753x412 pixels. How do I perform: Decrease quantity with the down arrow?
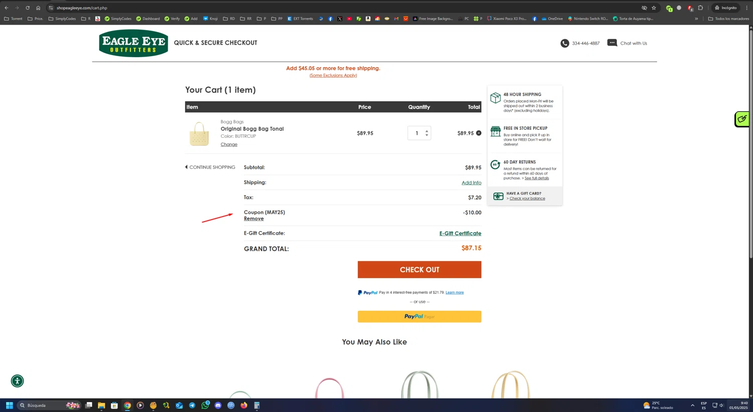pyautogui.click(x=427, y=135)
